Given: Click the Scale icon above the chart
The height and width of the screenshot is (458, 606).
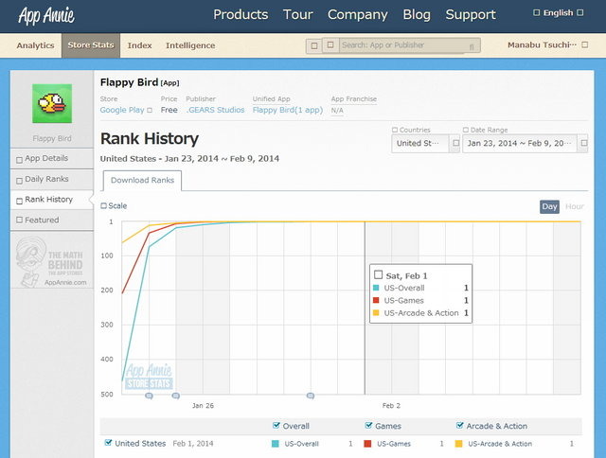Looking at the screenshot, I should [x=103, y=206].
